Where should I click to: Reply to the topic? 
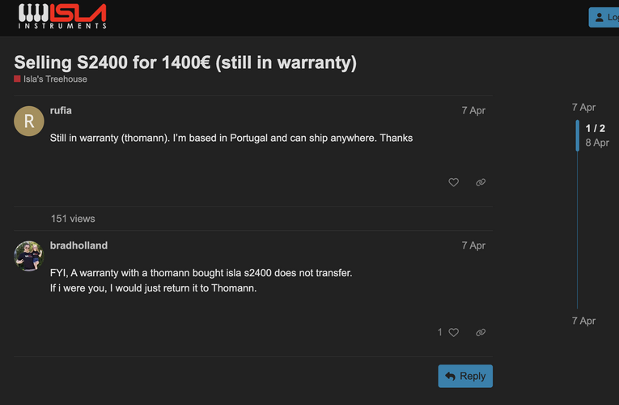point(465,376)
